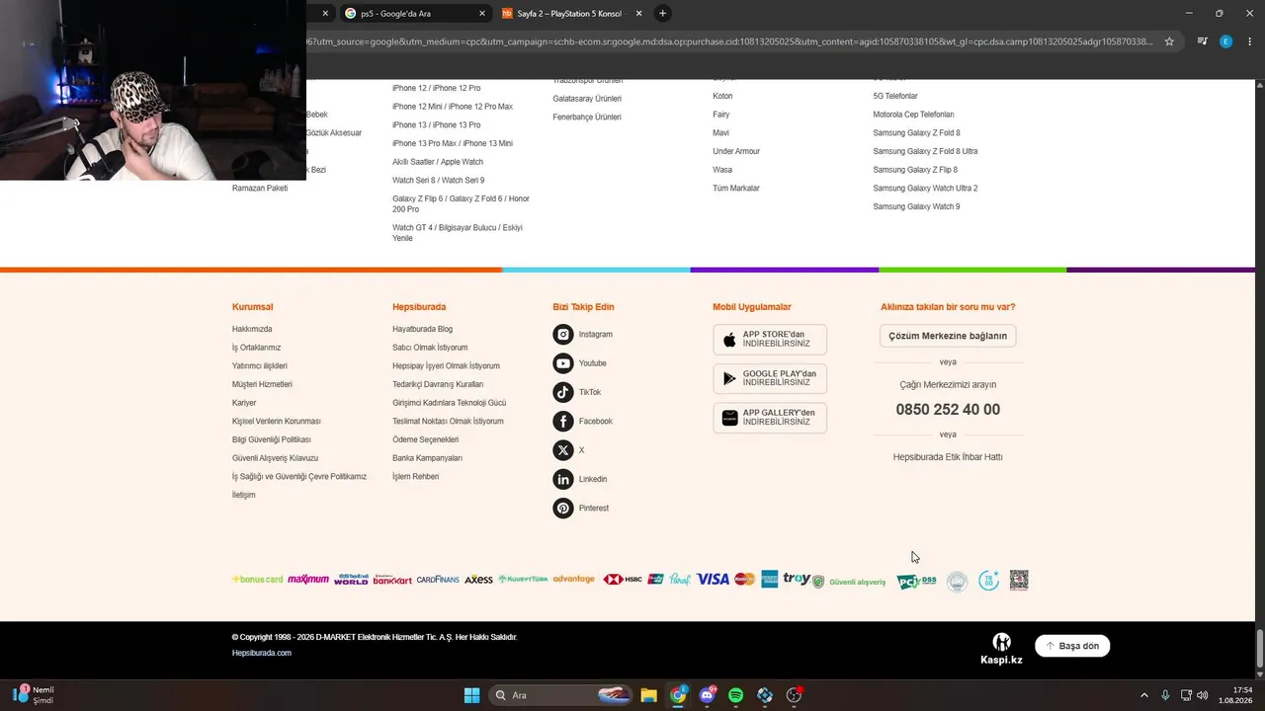Open the Windows Start menu
The height and width of the screenshot is (711, 1265).
click(x=472, y=695)
